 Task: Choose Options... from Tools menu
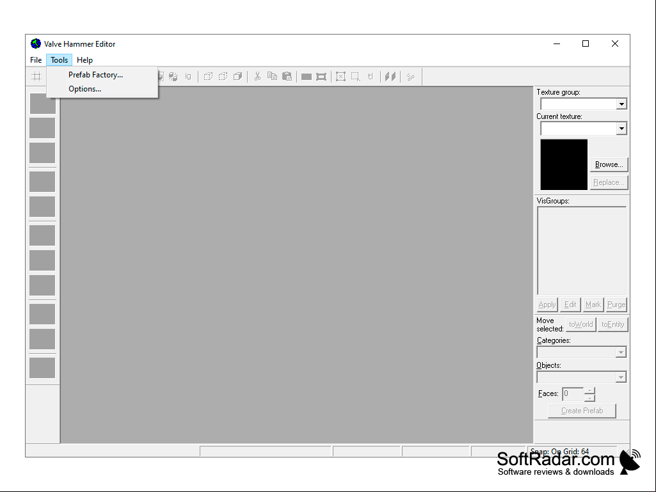point(102,89)
